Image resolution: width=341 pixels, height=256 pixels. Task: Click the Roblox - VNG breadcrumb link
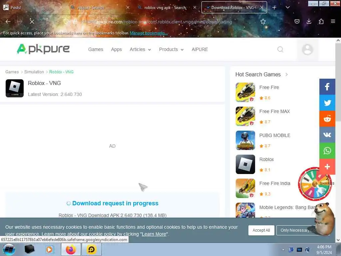pyautogui.click(x=61, y=72)
